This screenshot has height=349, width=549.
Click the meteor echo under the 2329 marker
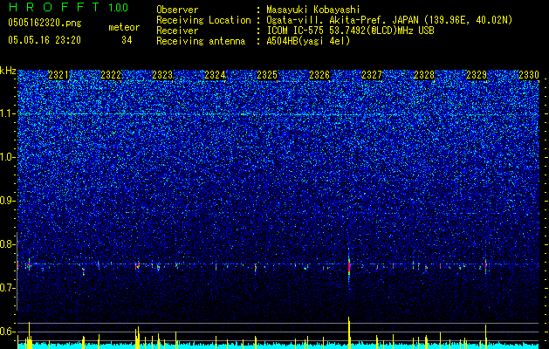485,266
